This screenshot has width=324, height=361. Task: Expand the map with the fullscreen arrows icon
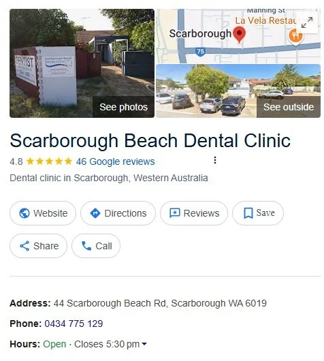307,22
